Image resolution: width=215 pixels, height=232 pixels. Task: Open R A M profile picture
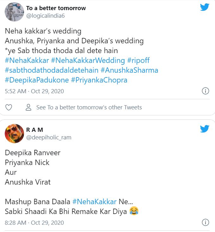click(15, 133)
